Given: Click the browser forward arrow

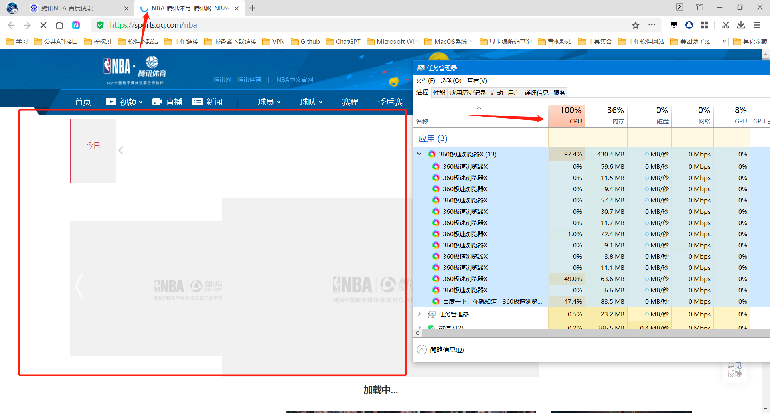Looking at the screenshot, I should pyautogui.click(x=27, y=25).
